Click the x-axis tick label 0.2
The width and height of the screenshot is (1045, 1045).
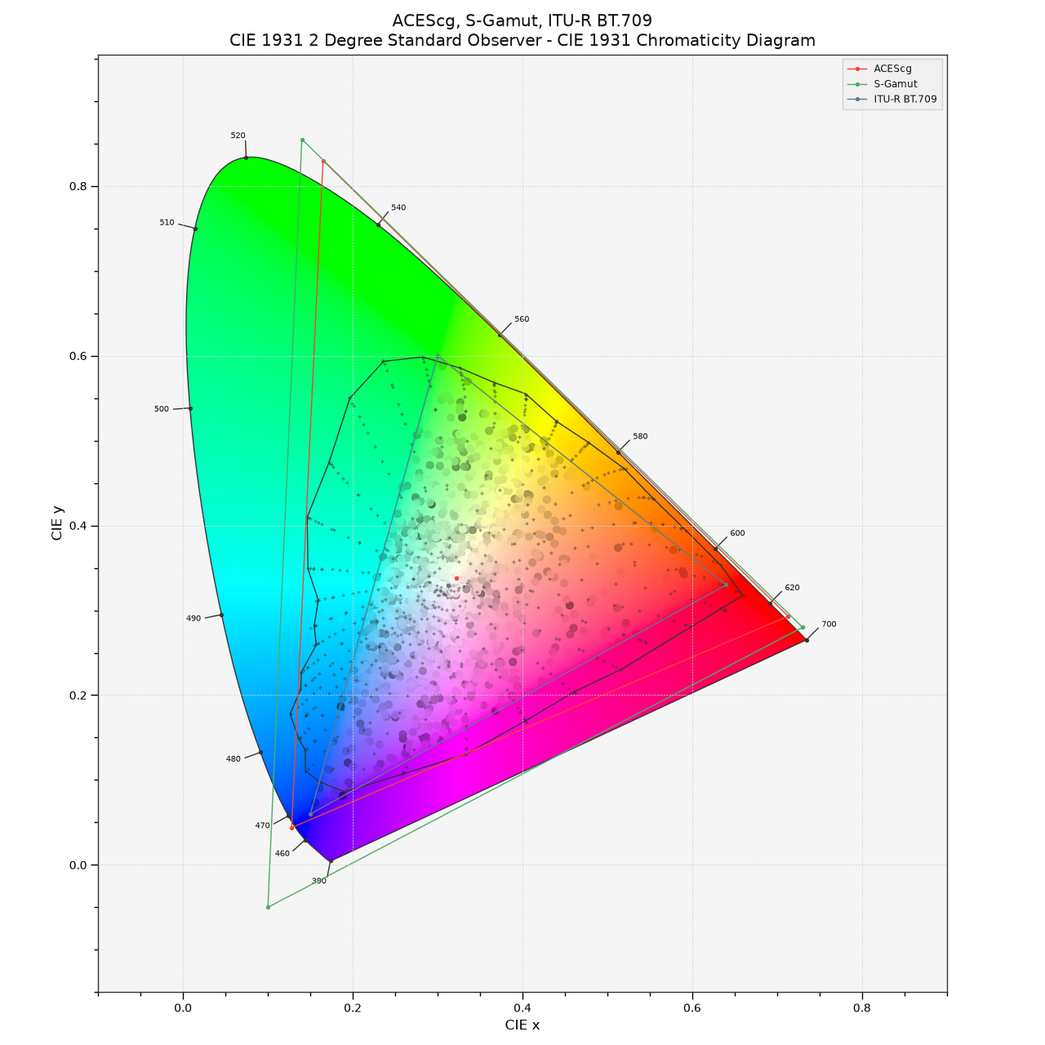353,1007
